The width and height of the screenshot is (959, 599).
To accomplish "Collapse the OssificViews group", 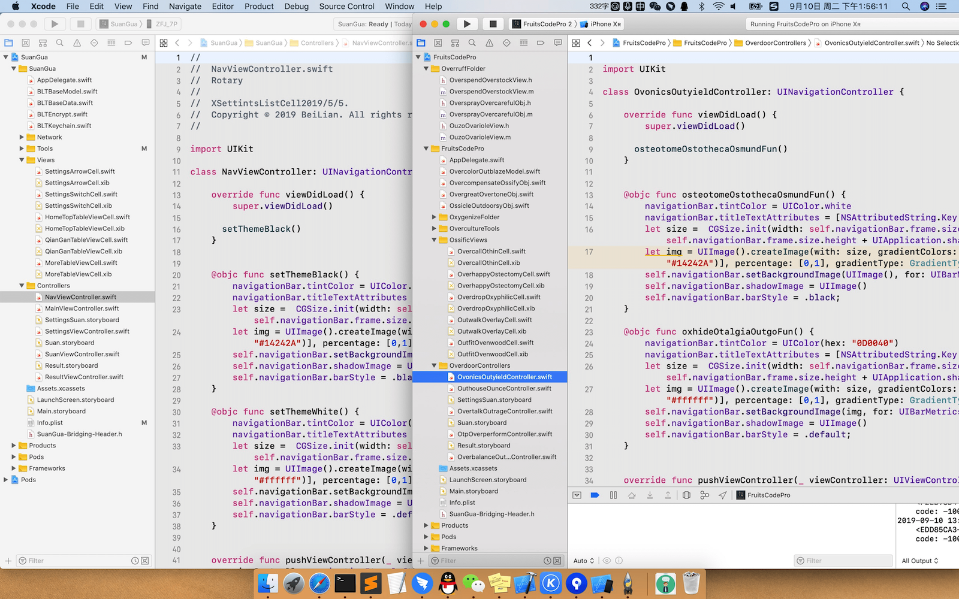I will [x=434, y=240].
